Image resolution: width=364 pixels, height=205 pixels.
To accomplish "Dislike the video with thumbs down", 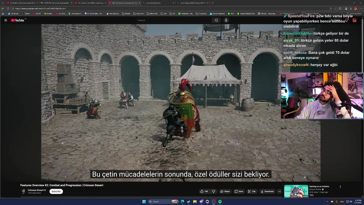I will coord(214,191).
